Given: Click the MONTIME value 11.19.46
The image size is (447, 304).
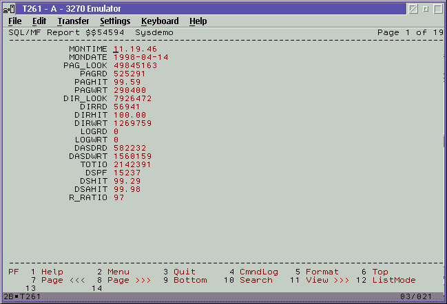Looking at the screenshot, I should point(135,49).
